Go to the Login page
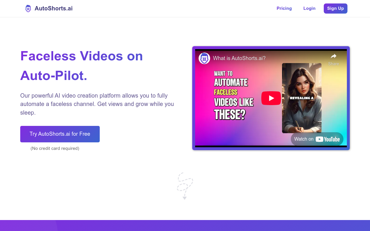Viewport: 370px width, 231px height. (x=309, y=8)
